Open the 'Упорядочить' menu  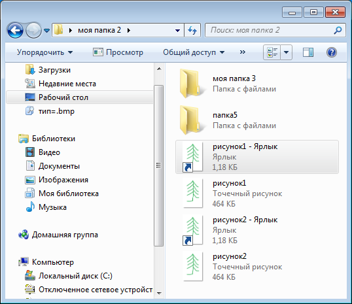44,52
